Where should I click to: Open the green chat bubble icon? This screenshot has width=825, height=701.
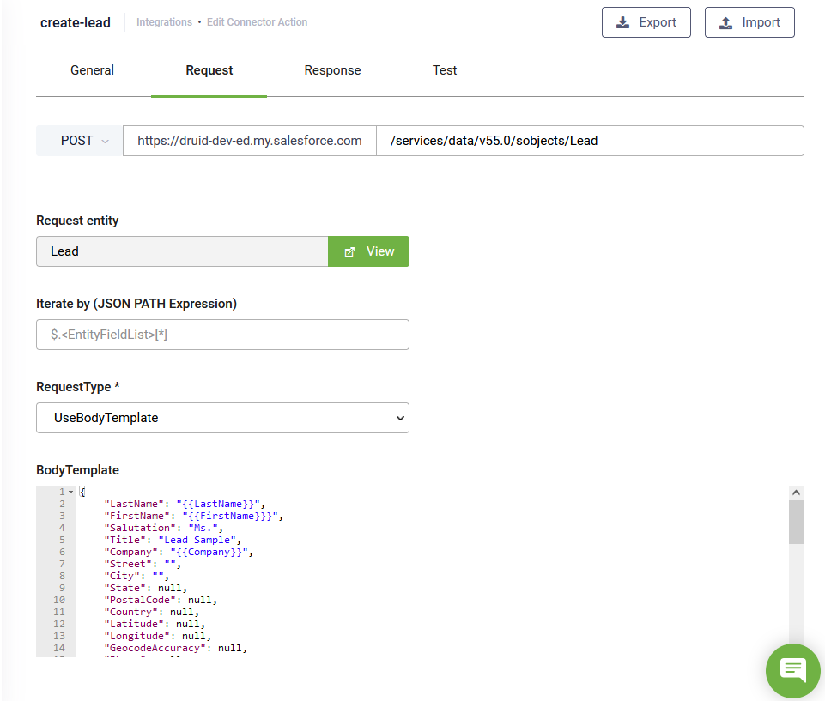pos(792,670)
